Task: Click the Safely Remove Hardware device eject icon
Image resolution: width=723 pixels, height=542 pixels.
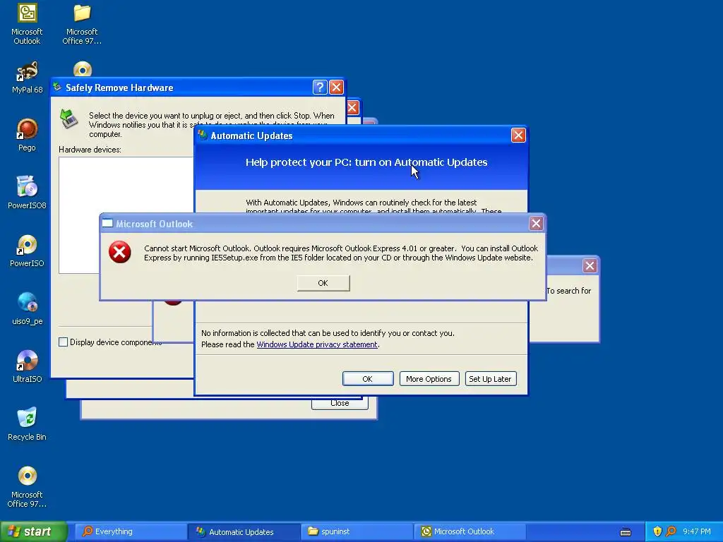Action: tap(69, 119)
